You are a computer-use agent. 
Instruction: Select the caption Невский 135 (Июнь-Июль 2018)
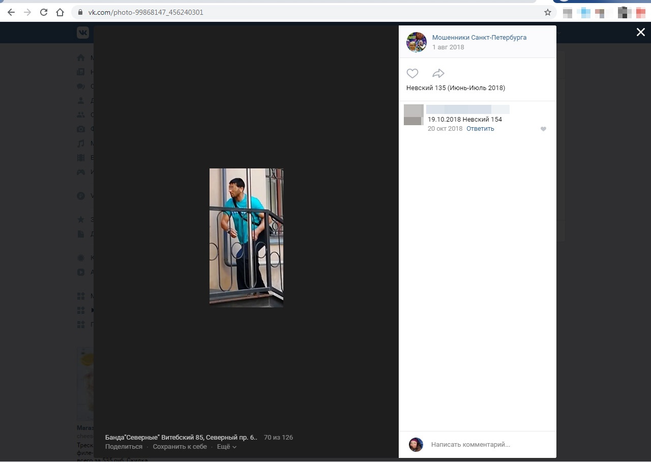click(456, 88)
